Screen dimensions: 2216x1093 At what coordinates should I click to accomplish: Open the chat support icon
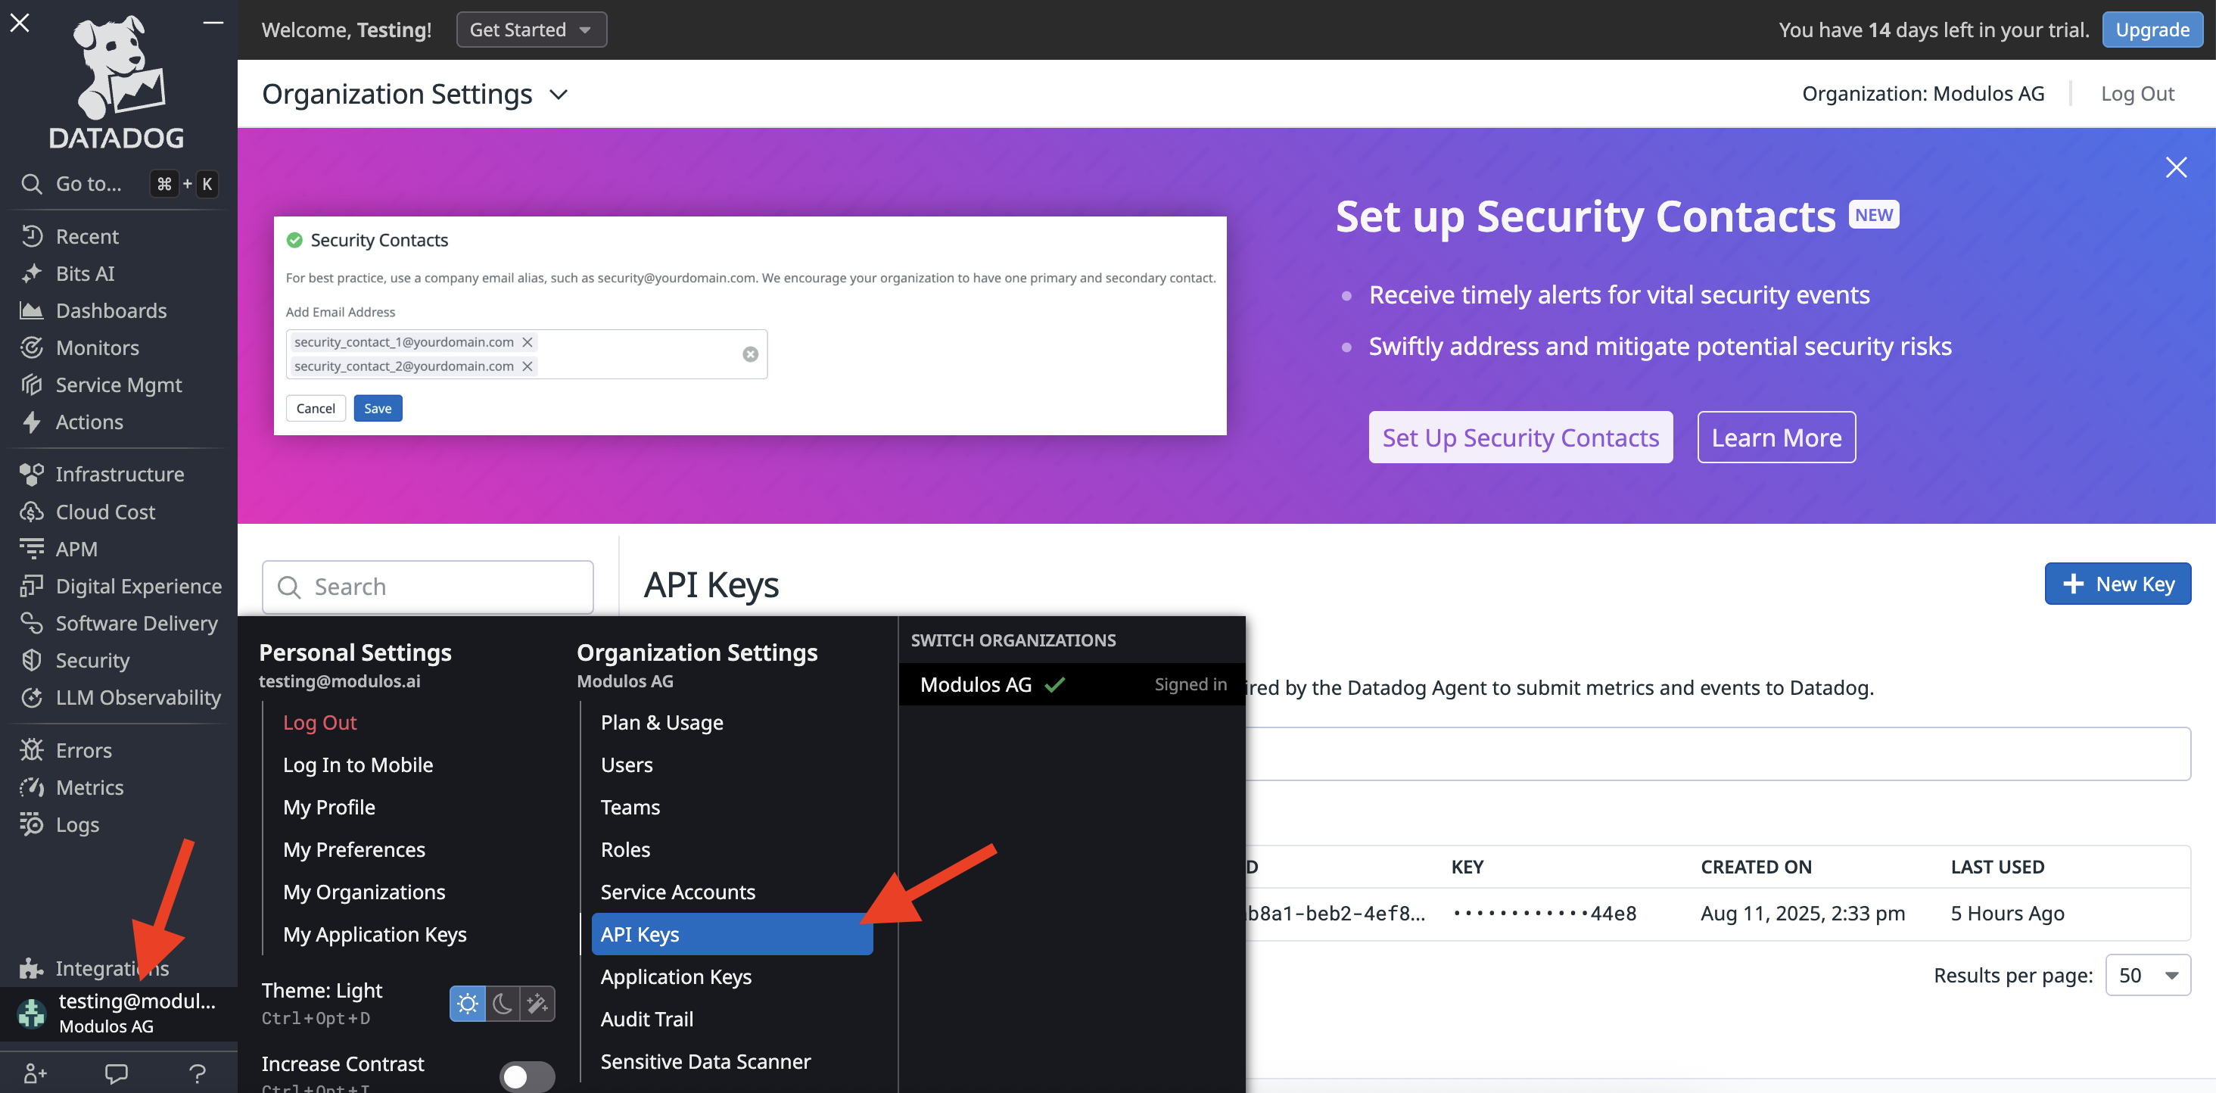[116, 1073]
